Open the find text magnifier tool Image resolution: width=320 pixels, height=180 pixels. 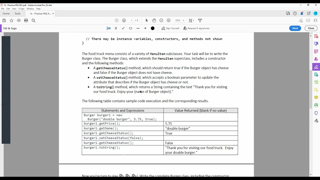click(33, 20)
